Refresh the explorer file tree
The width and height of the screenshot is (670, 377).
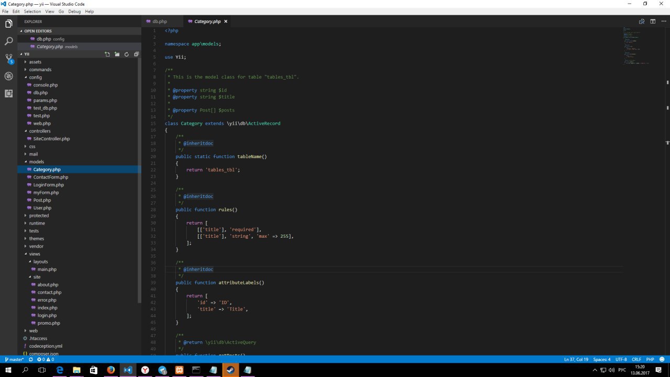pos(126,54)
